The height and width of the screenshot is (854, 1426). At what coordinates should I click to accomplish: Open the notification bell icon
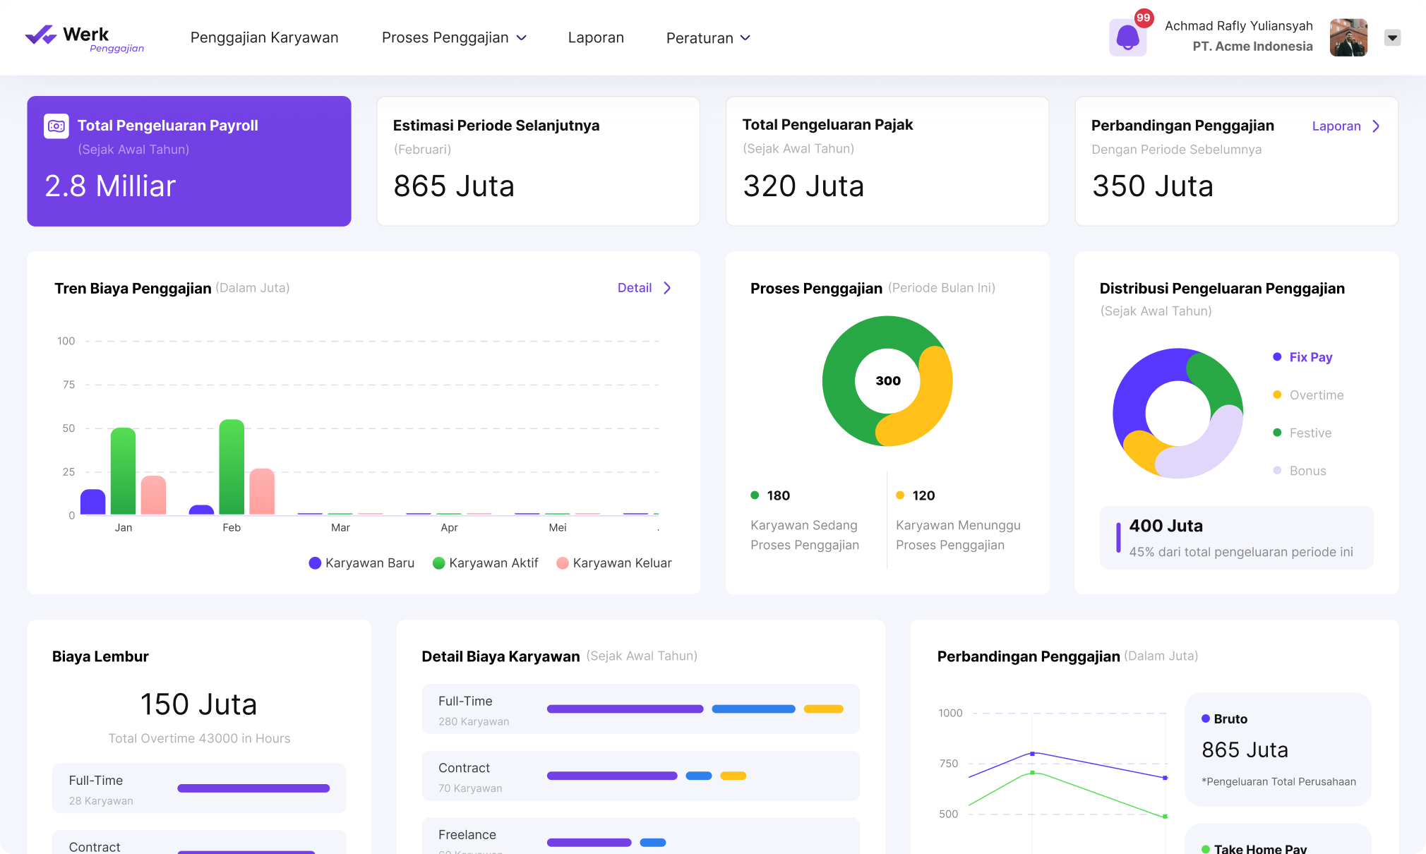tap(1127, 37)
